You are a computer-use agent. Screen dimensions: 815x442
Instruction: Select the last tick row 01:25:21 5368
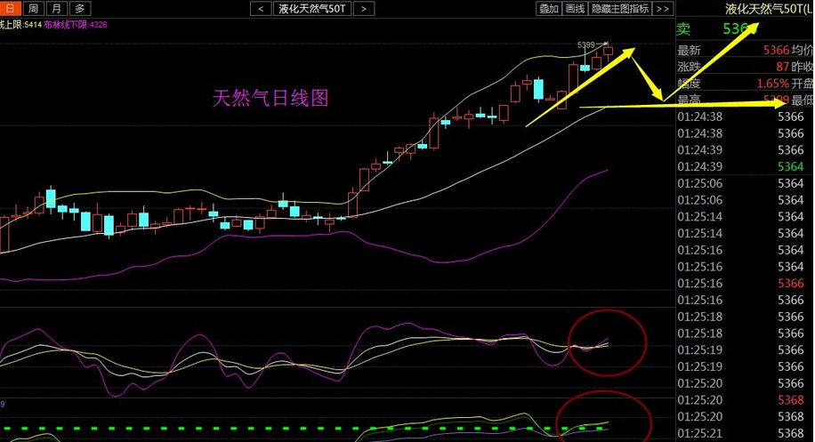745,433
